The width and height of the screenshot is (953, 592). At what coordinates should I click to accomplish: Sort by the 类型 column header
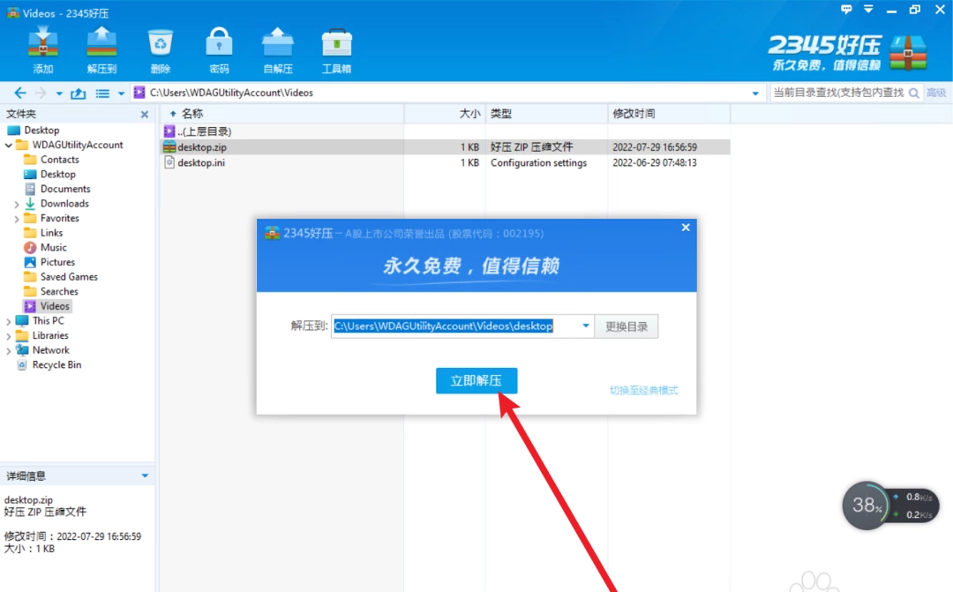546,114
